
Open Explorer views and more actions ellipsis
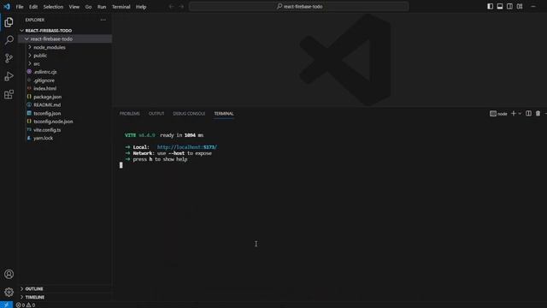coord(103,20)
